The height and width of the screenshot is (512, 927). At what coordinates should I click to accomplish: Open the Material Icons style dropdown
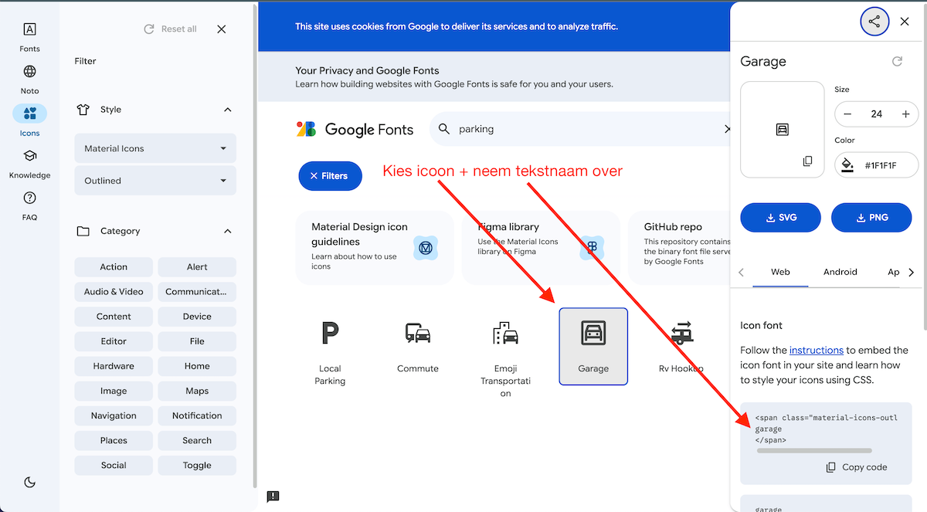tap(155, 148)
